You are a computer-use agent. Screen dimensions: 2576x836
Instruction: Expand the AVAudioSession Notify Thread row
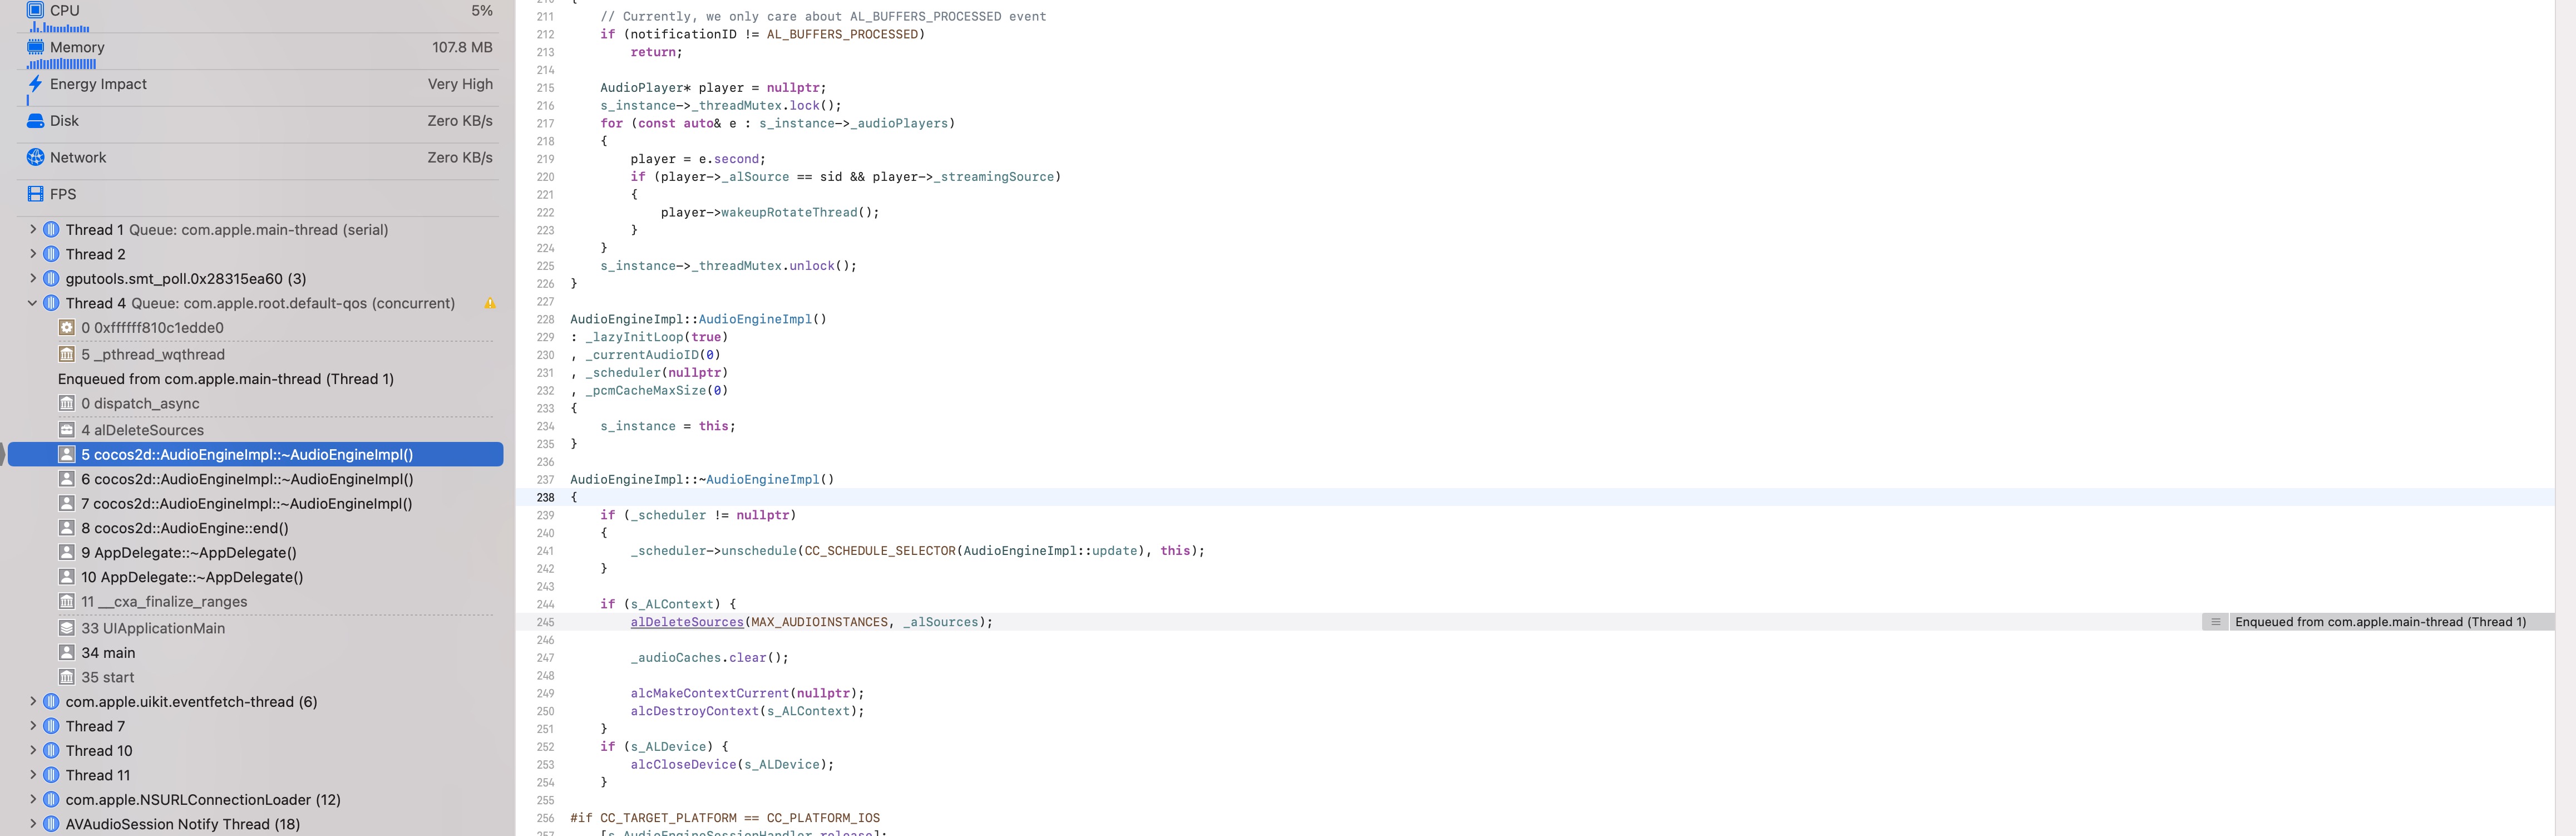point(32,824)
